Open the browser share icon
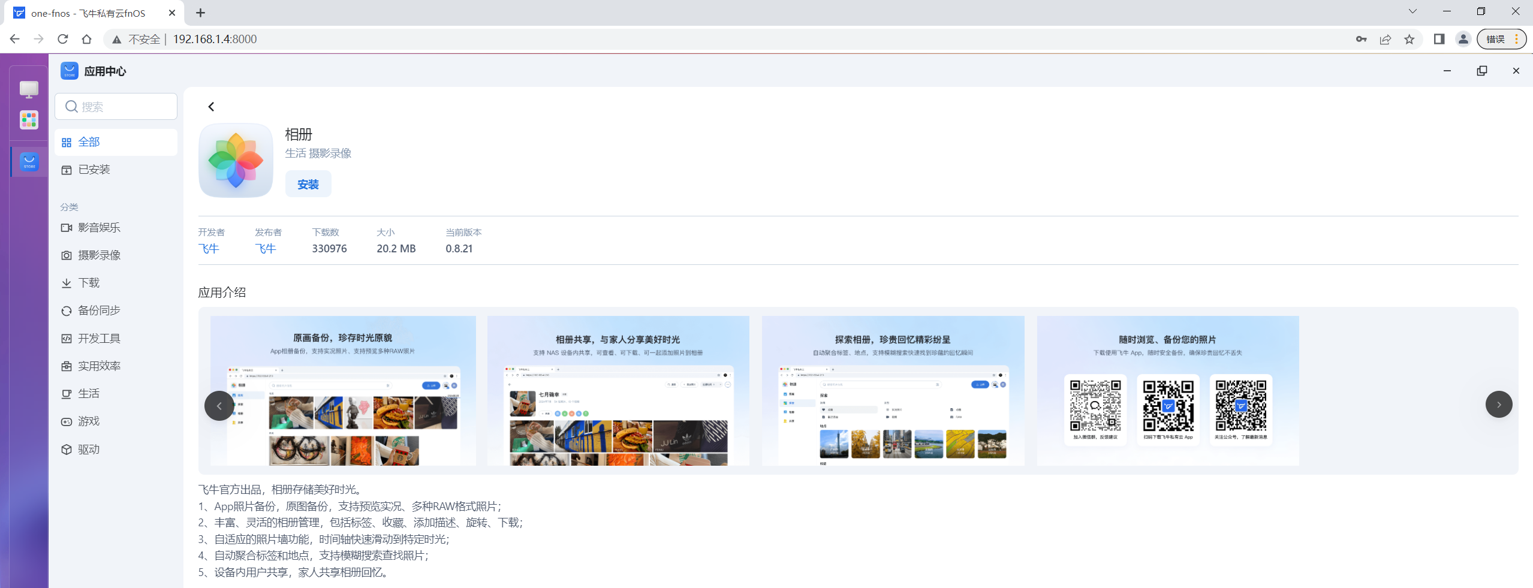This screenshot has width=1533, height=588. [1386, 39]
